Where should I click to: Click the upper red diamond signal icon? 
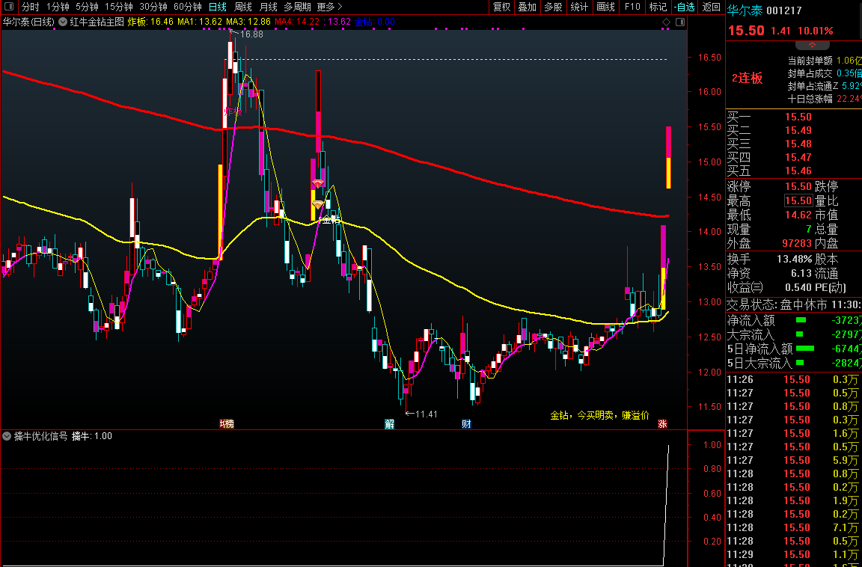coord(318,183)
